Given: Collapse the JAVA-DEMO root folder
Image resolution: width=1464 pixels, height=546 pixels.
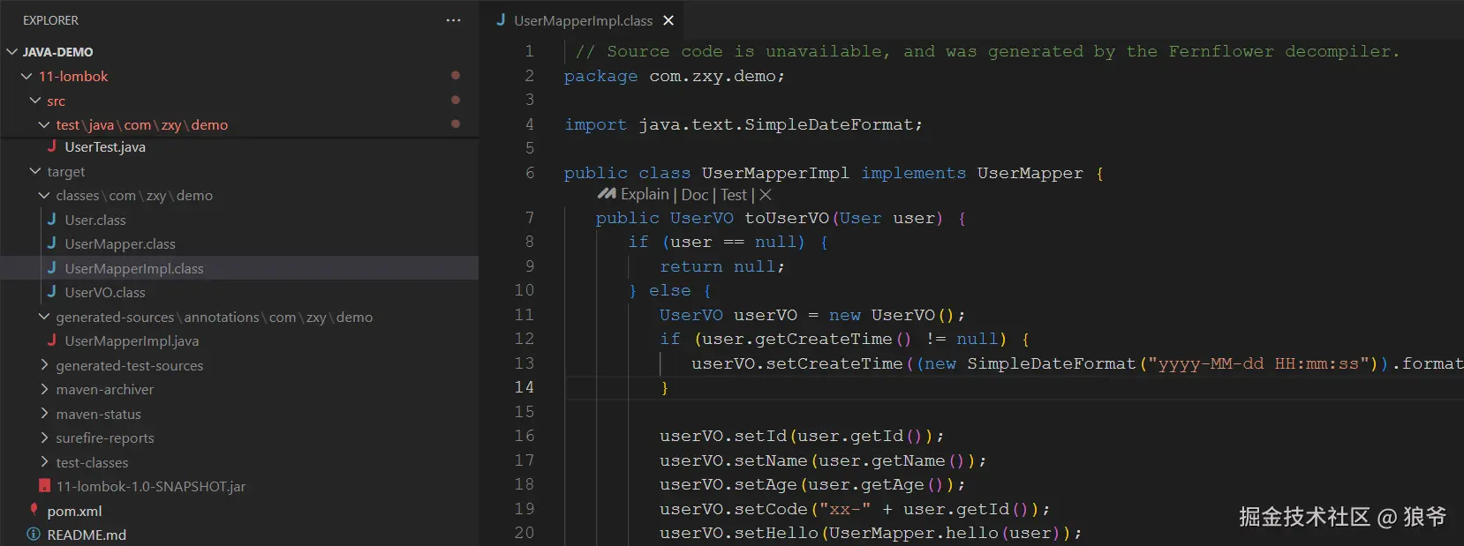Looking at the screenshot, I should tap(12, 52).
